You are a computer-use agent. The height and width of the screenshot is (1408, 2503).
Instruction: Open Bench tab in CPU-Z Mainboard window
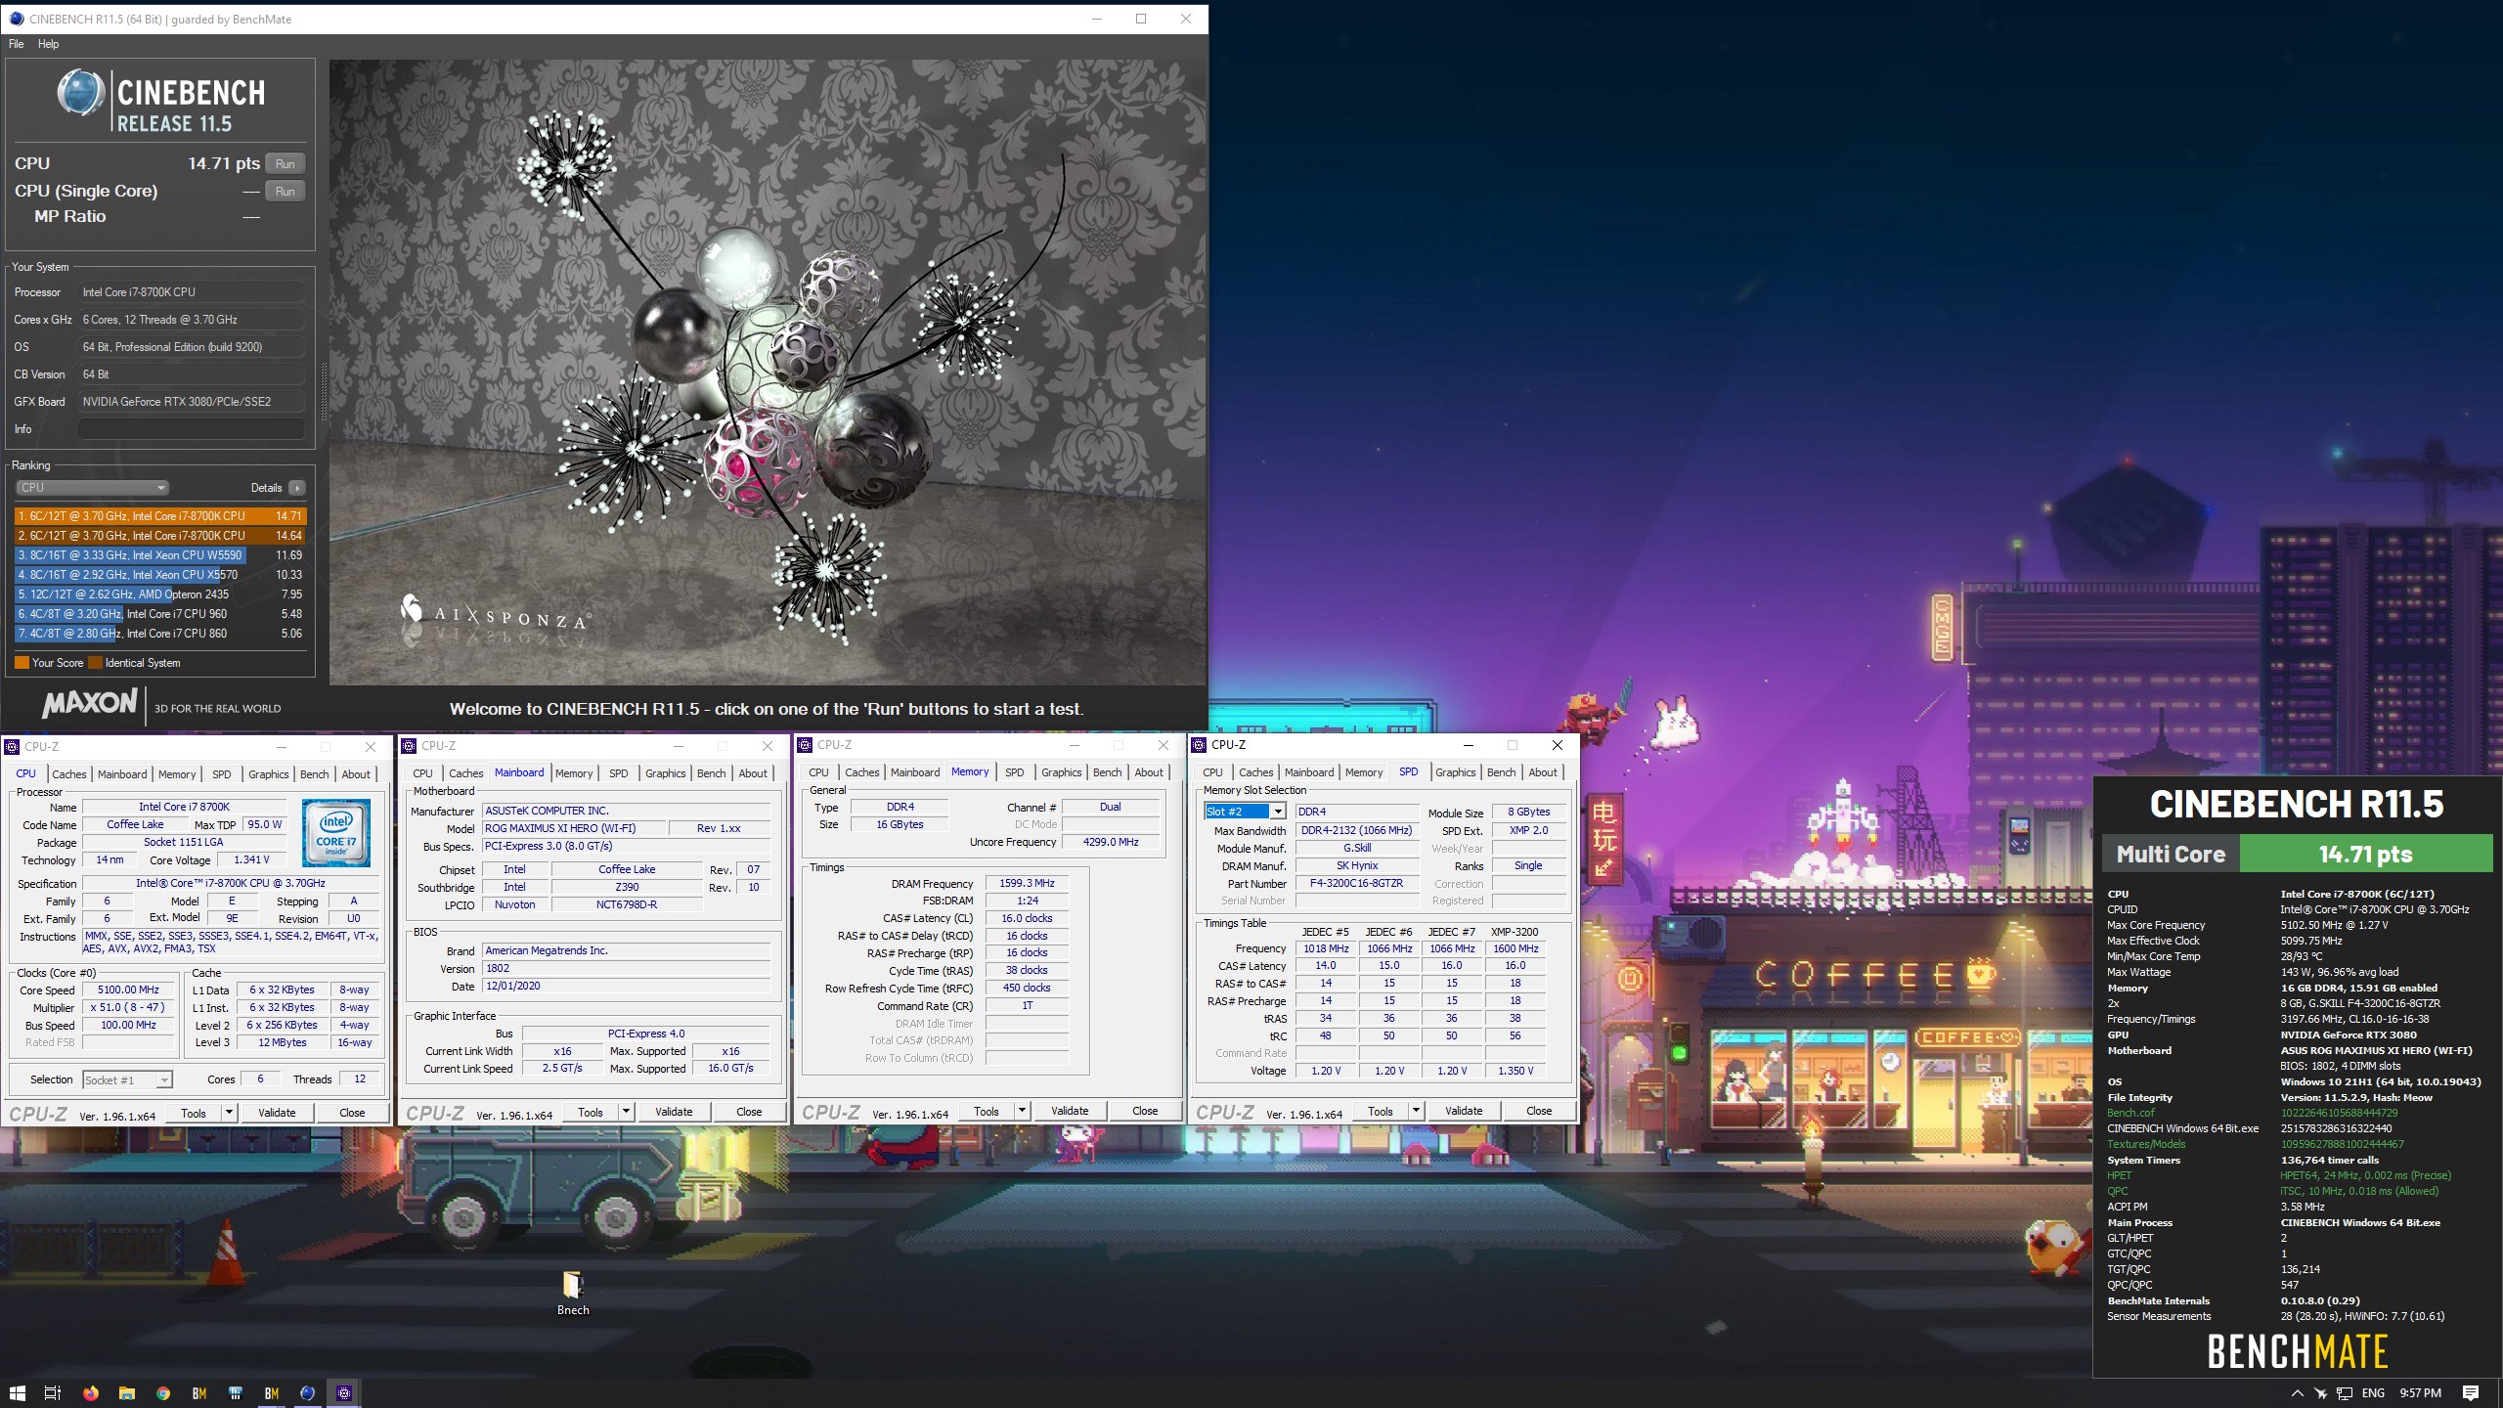(x=711, y=773)
